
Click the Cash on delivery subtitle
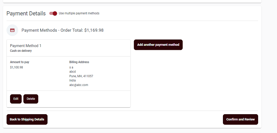pyautogui.click(x=21, y=51)
